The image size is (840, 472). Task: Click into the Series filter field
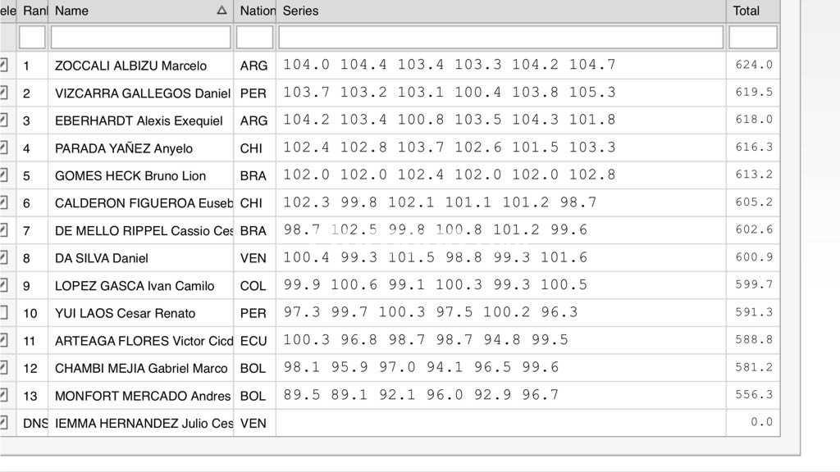point(500,37)
